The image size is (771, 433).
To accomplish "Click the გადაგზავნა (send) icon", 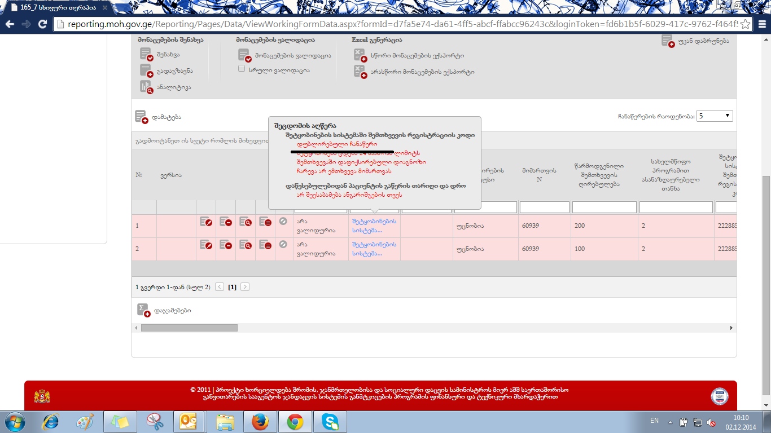I will coord(146,70).
